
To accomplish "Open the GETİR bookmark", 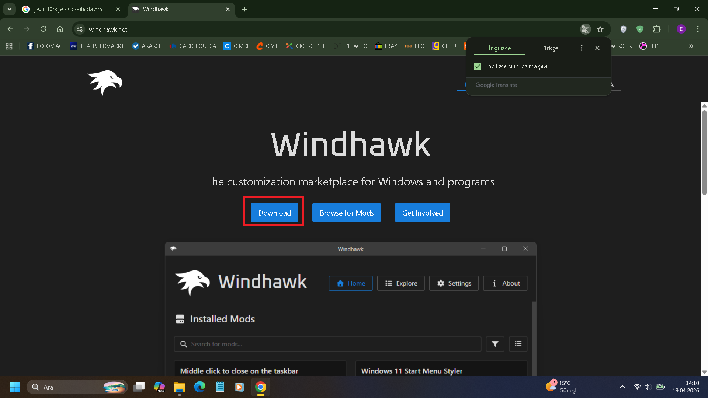I will point(445,46).
